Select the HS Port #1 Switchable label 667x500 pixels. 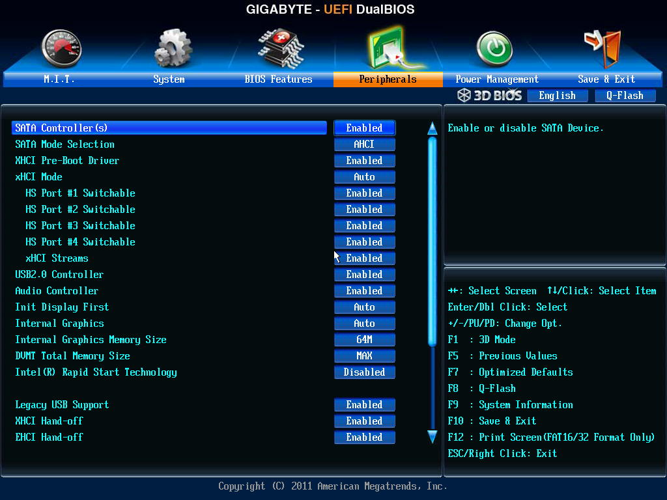(x=80, y=193)
